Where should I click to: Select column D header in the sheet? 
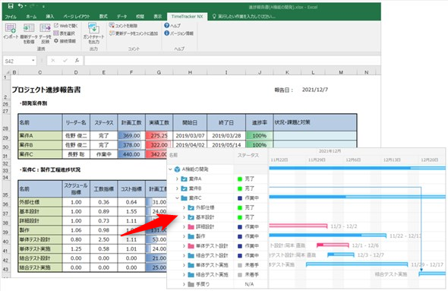click(76, 72)
